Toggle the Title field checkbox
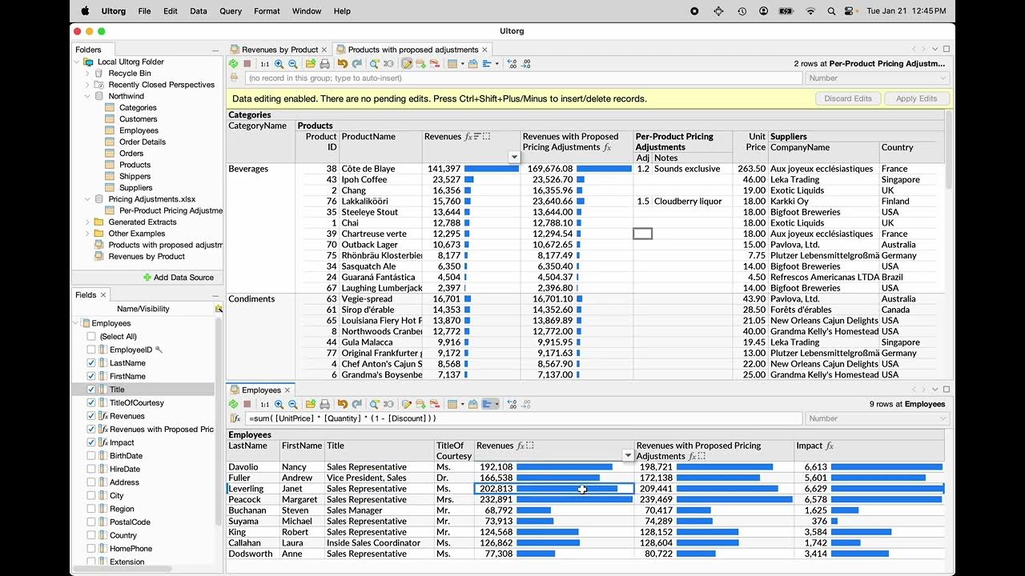1025x576 pixels. pyautogui.click(x=91, y=390)
